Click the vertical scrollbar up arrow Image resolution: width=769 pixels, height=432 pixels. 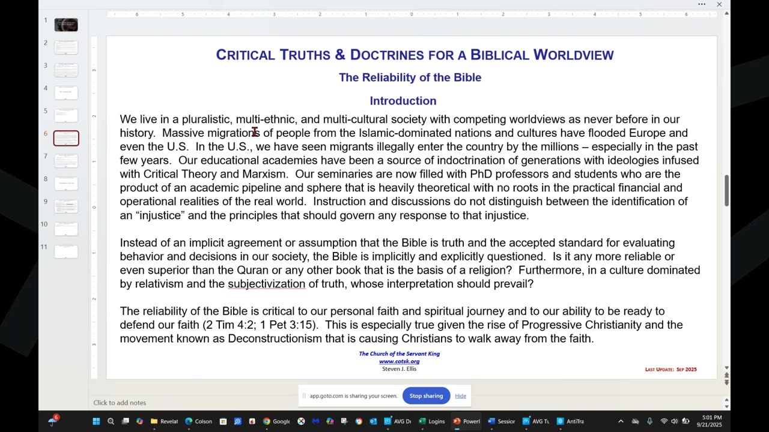[x=726, y=13]
